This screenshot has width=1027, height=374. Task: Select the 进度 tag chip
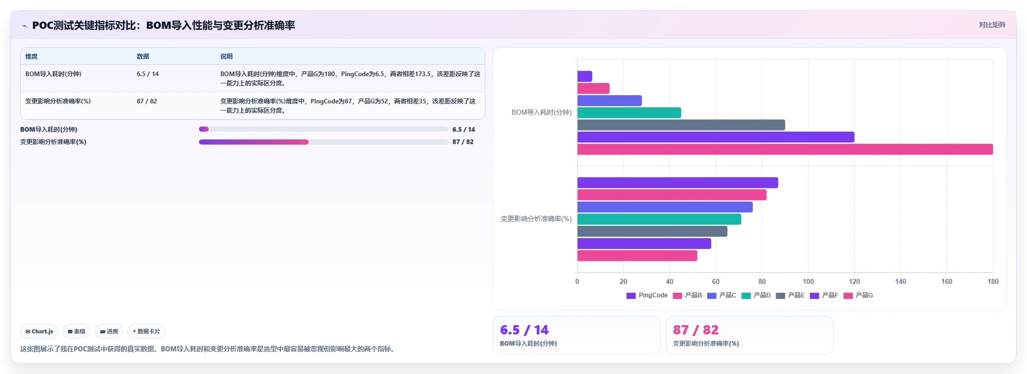click(109, 331)
